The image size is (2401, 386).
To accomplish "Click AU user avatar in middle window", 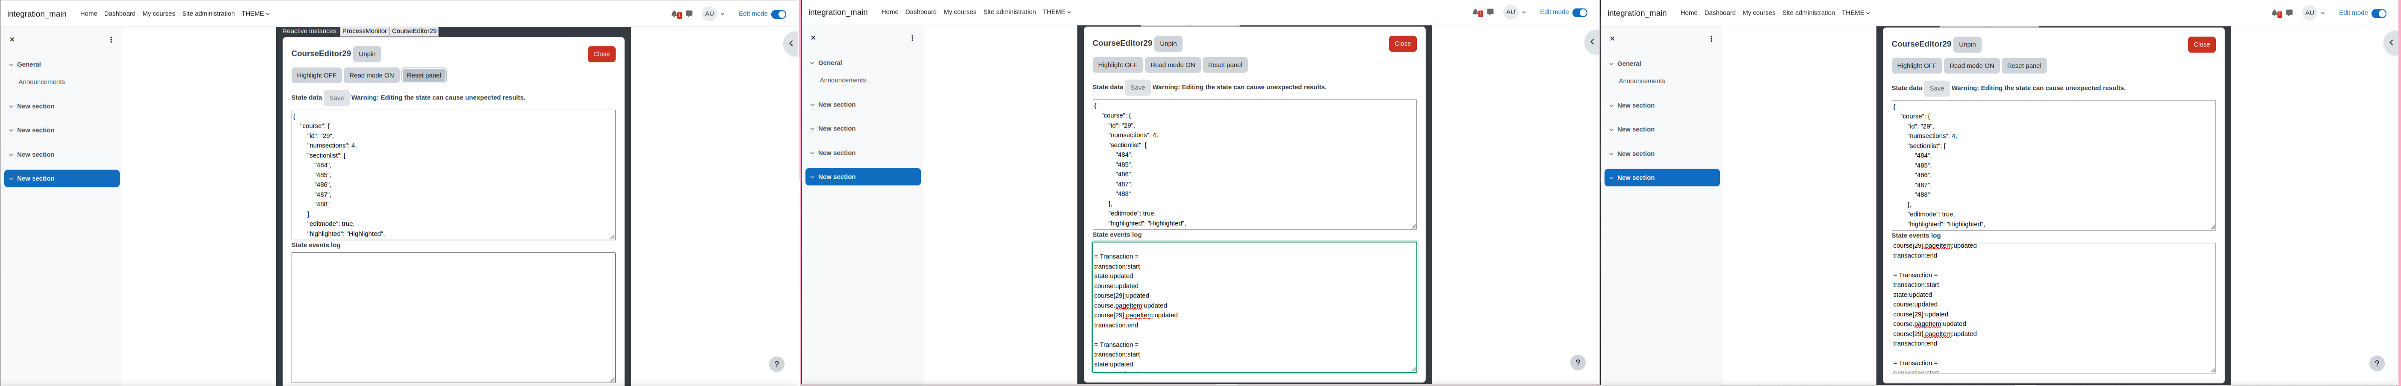I will pos(1511,13).
